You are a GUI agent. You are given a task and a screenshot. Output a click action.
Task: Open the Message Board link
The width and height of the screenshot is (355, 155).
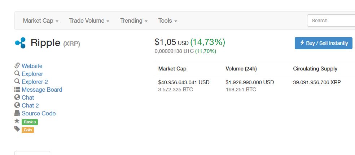tap(42, 90)
